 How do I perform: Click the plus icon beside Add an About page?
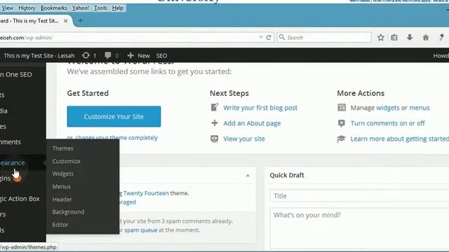(x=215, y=123)
